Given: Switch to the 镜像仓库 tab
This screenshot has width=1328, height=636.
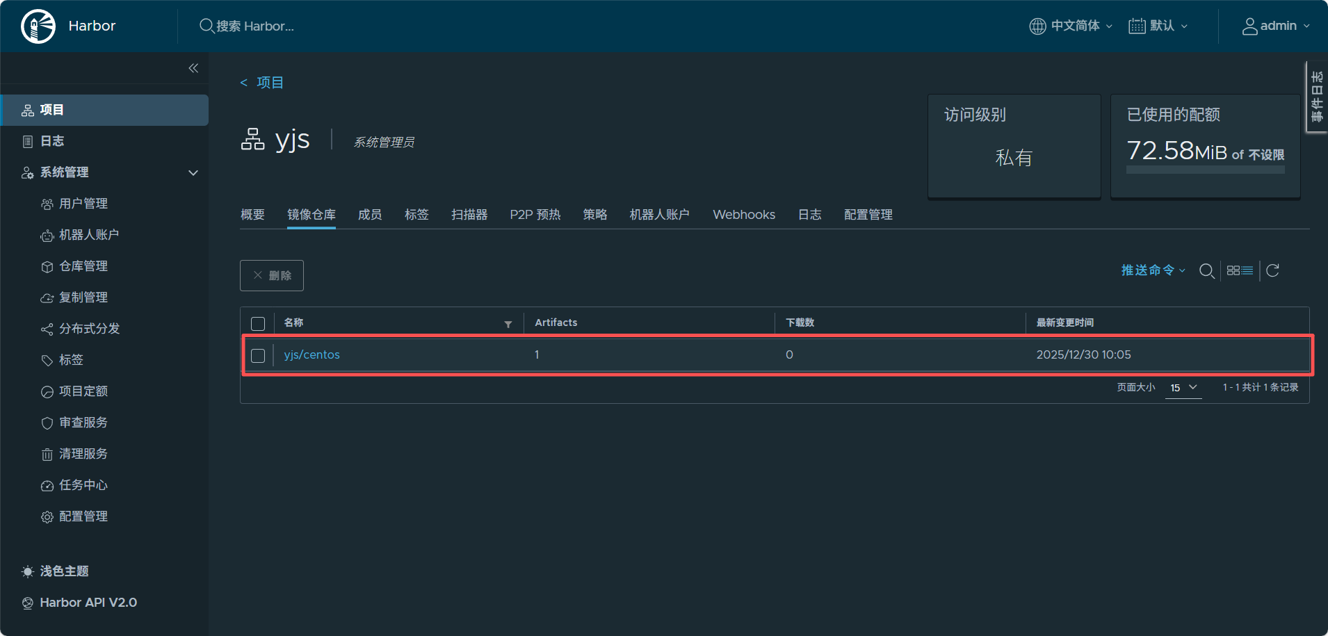Looking at the screenshot, I should [311, 215].
